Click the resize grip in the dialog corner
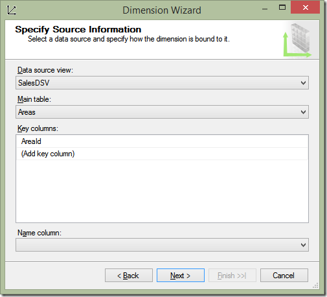 [315, 285]
